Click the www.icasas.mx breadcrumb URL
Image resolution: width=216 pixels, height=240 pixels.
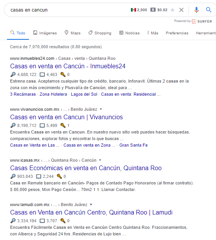tap(25, 160)
